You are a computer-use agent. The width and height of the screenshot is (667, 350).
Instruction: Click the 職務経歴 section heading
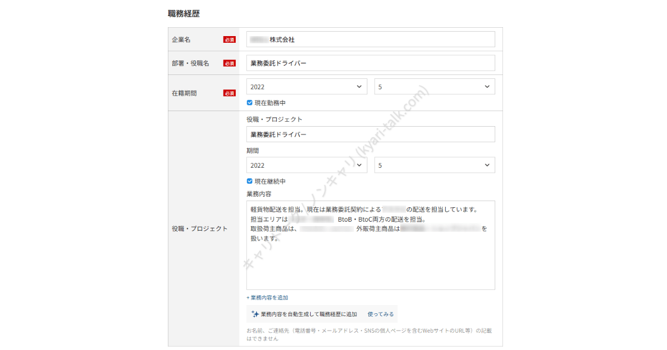(183, 14)
